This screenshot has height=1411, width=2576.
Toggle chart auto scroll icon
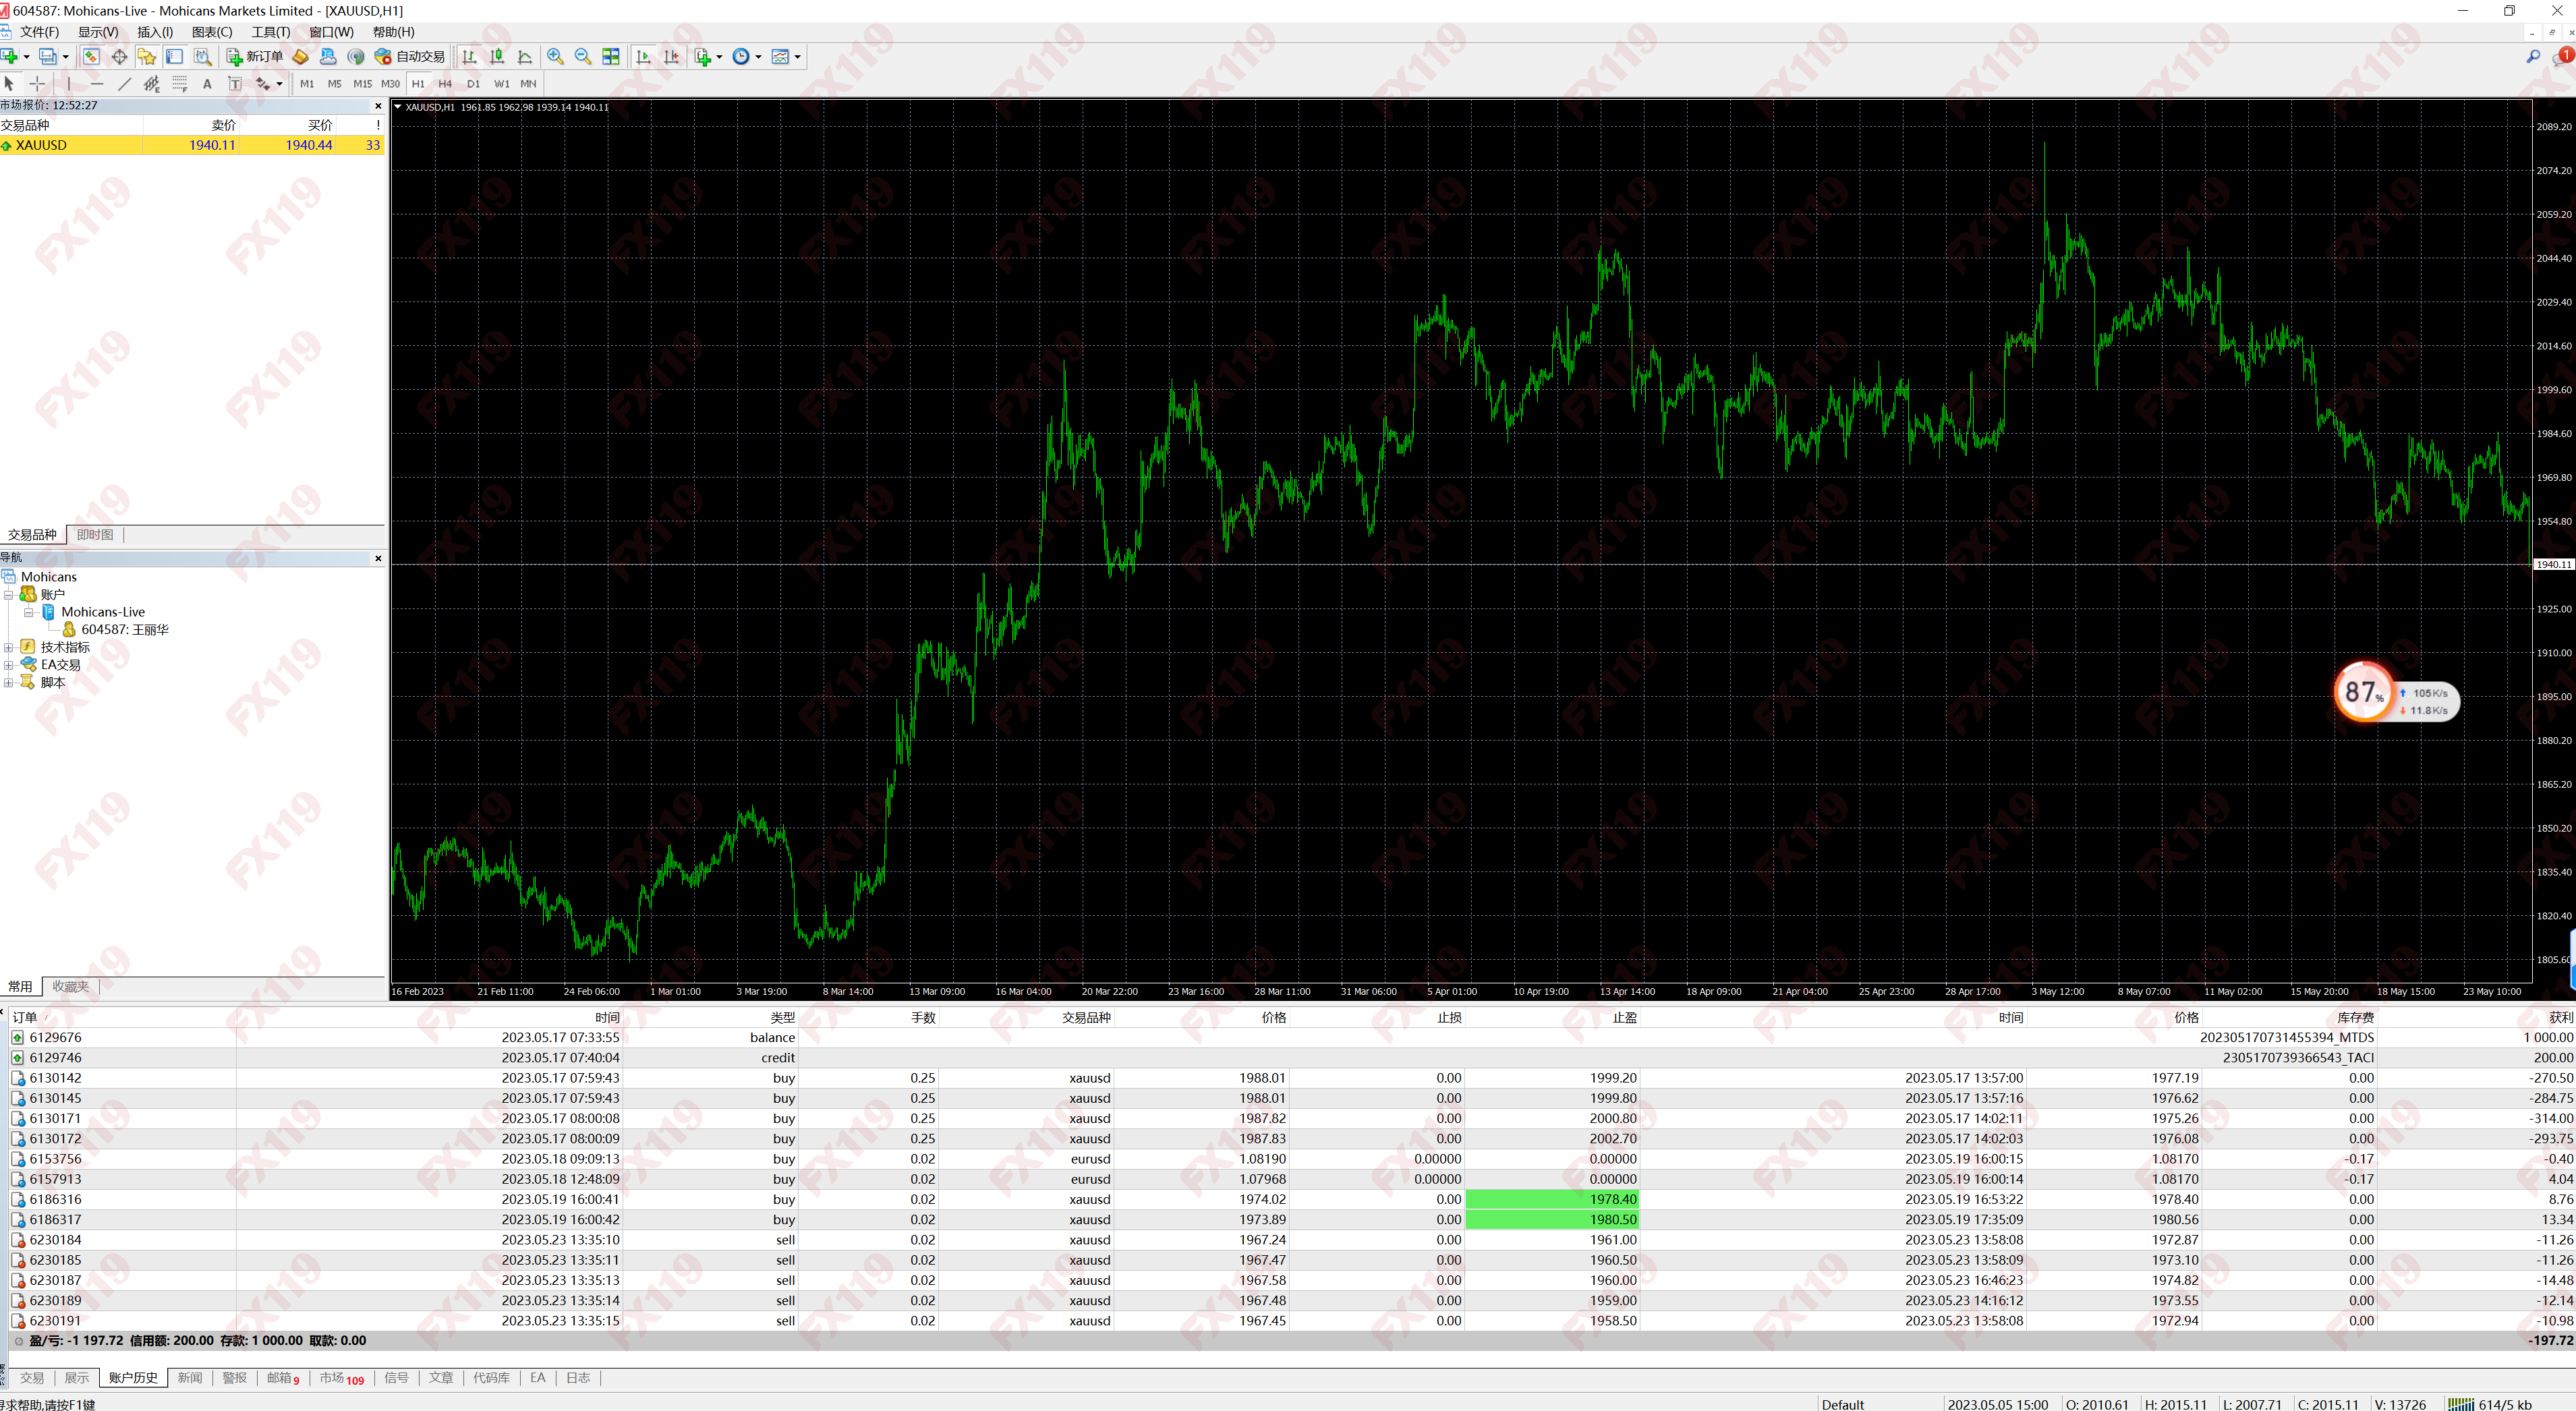click(644, 57)
